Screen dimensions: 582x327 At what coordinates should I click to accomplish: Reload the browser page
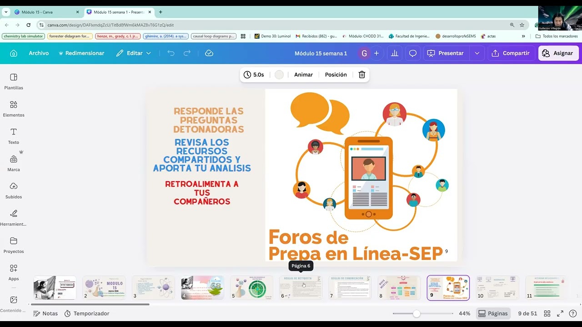tap(29, 25)
